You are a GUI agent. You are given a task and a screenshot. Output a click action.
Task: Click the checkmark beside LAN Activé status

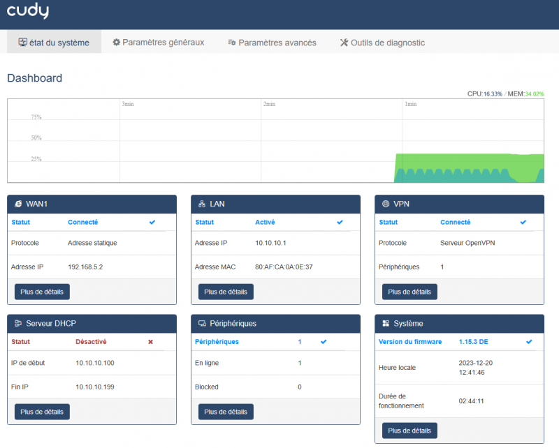[340, 222]
